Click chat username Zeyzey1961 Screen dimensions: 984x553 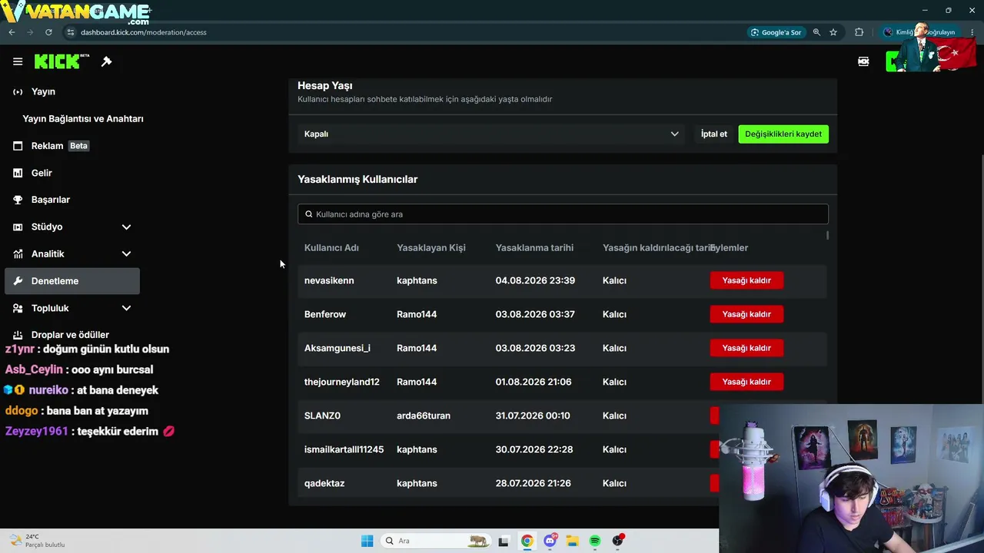[x=37, y=431]
